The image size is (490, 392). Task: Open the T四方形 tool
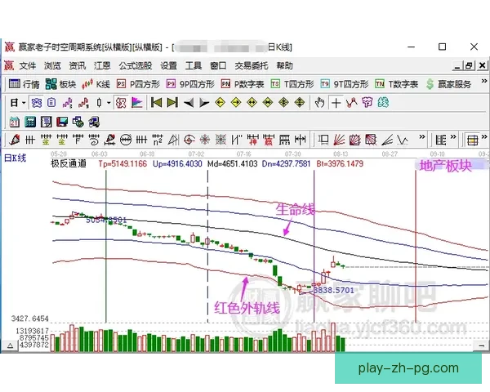(x=292, y=84)
